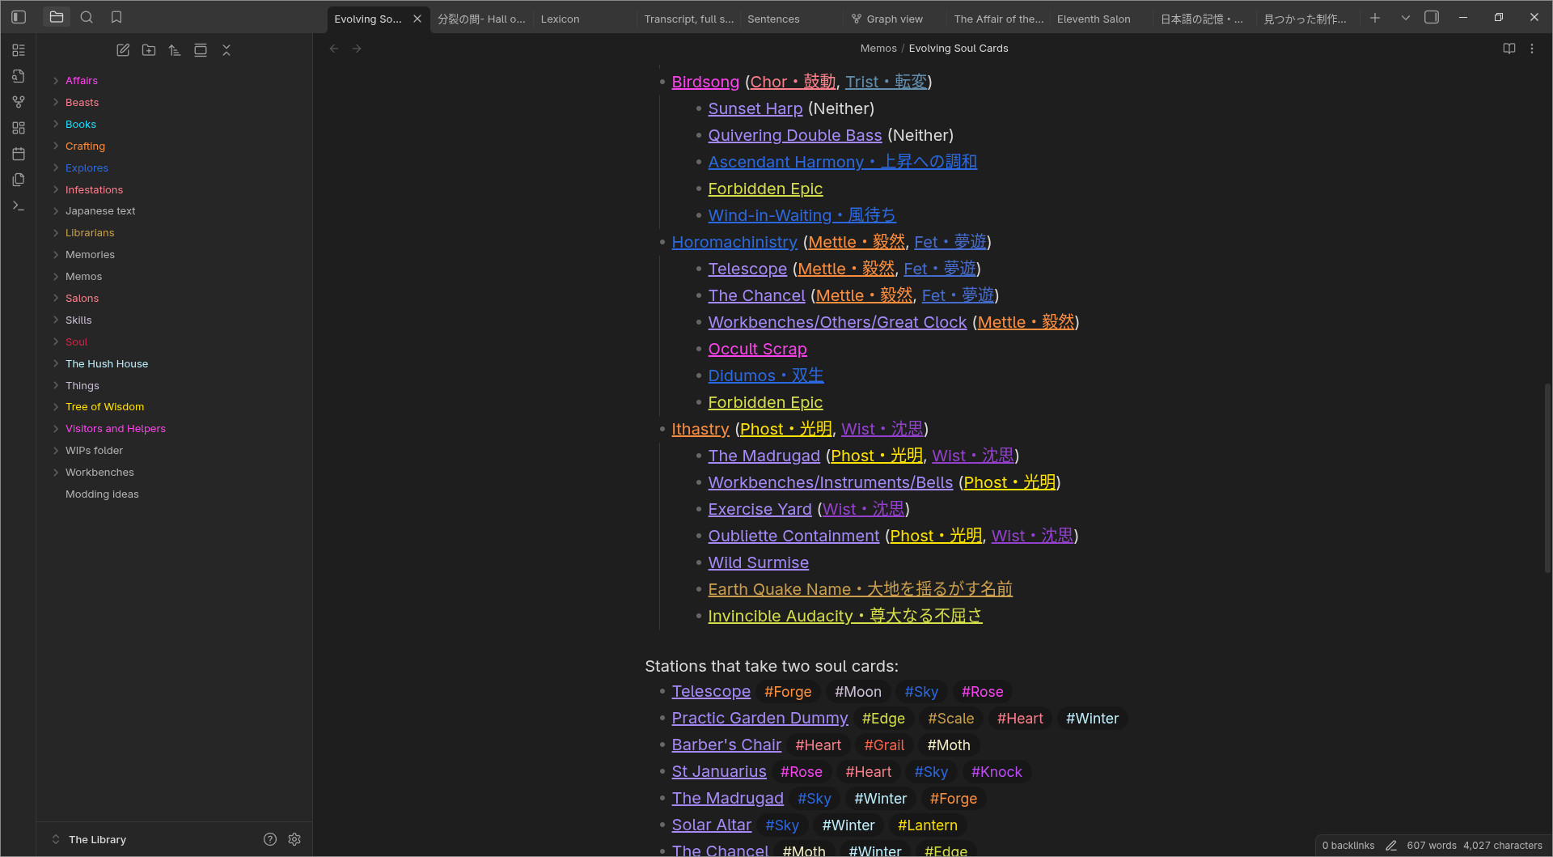Open the Exercise Yard link

(x=760, y=509)
